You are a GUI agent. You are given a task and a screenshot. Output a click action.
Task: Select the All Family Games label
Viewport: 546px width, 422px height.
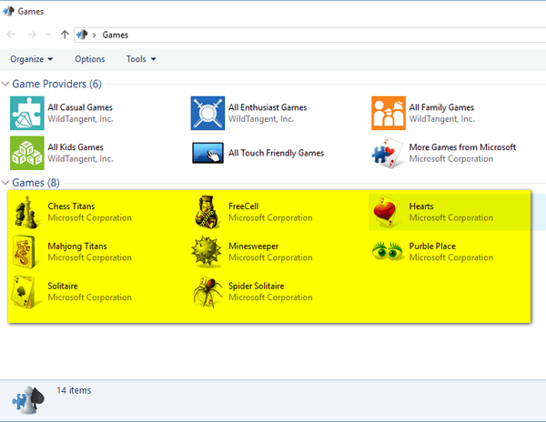[441, 107]
